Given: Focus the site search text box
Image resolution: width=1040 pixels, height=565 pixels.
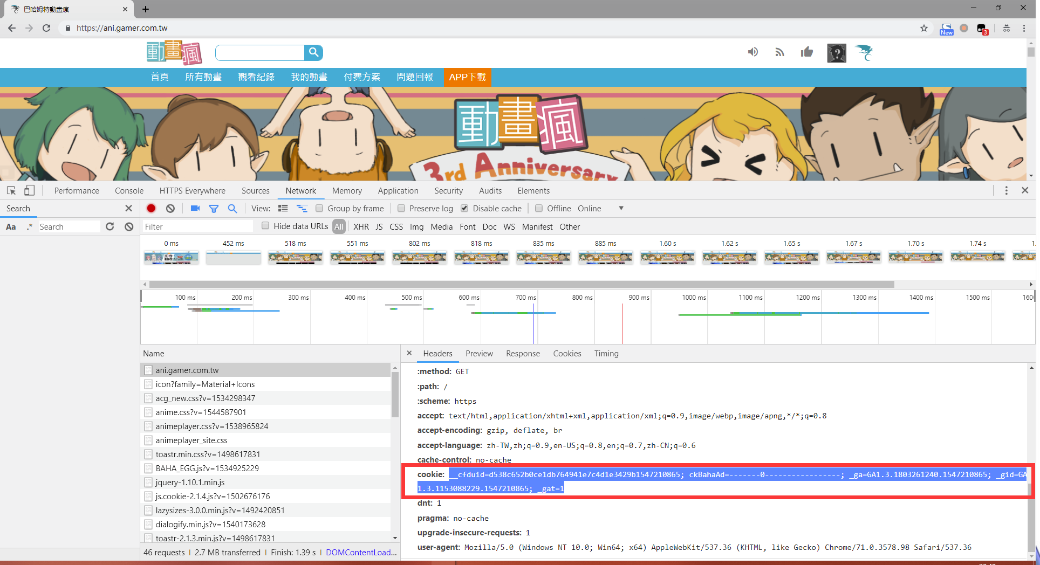Looking at the screenshot, I should (x=260, y=52).
